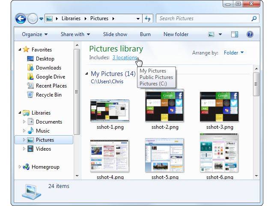Click Burn in the toolbar

145,34
